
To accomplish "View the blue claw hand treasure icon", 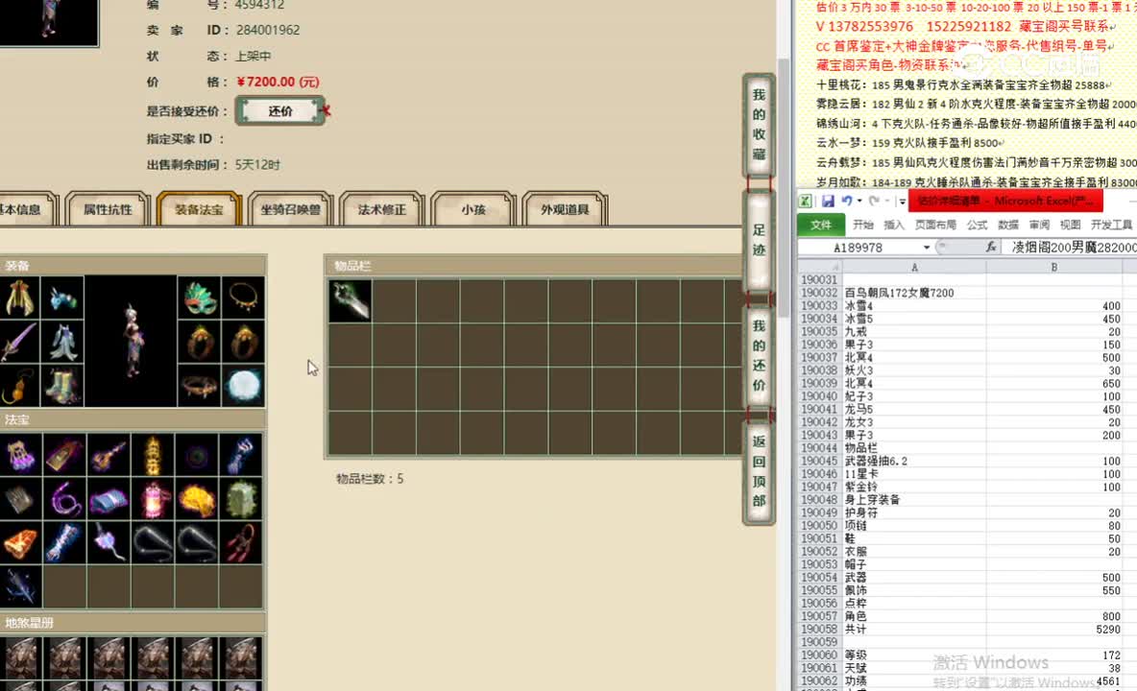I will tap(241, 455).
